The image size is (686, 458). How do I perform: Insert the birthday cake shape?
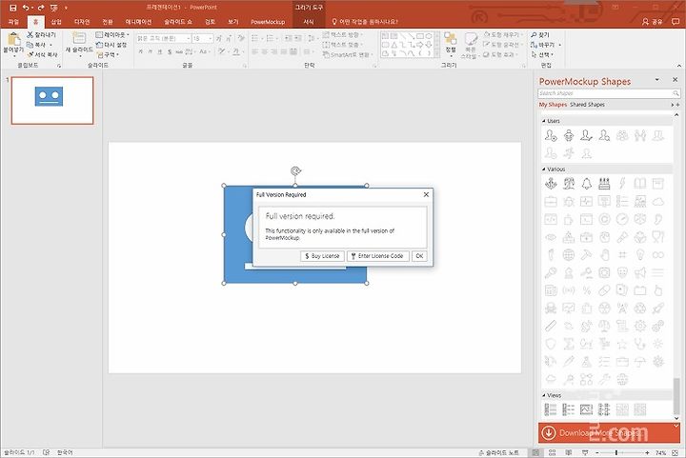pos(605,184)
